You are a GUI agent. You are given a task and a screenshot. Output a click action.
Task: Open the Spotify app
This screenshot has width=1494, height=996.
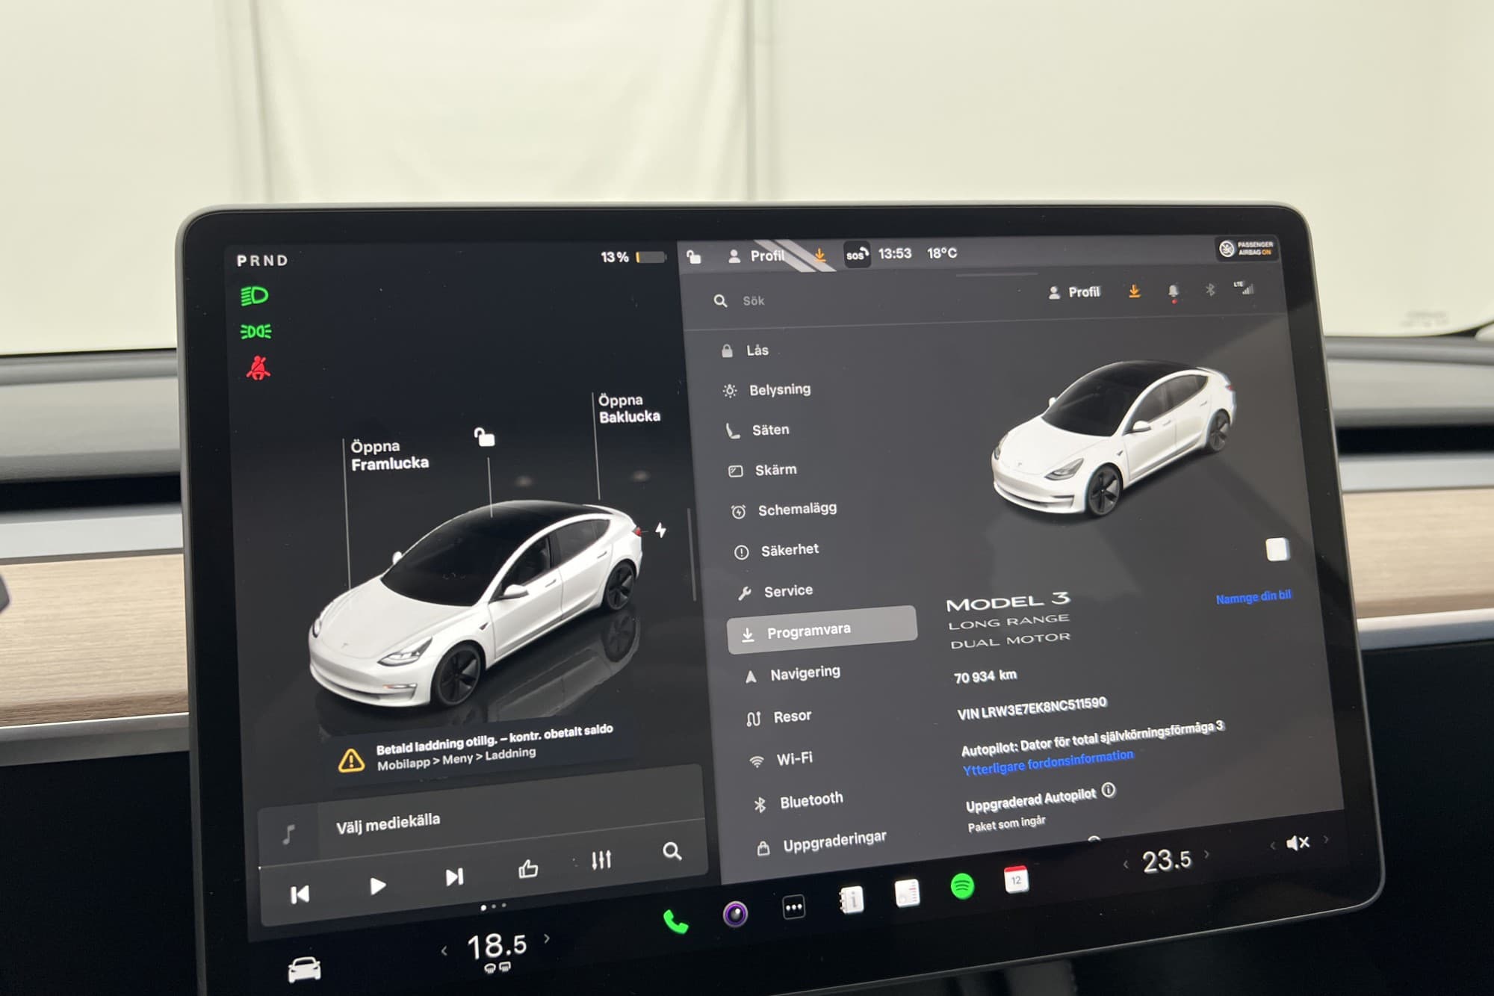pos(962,886)
